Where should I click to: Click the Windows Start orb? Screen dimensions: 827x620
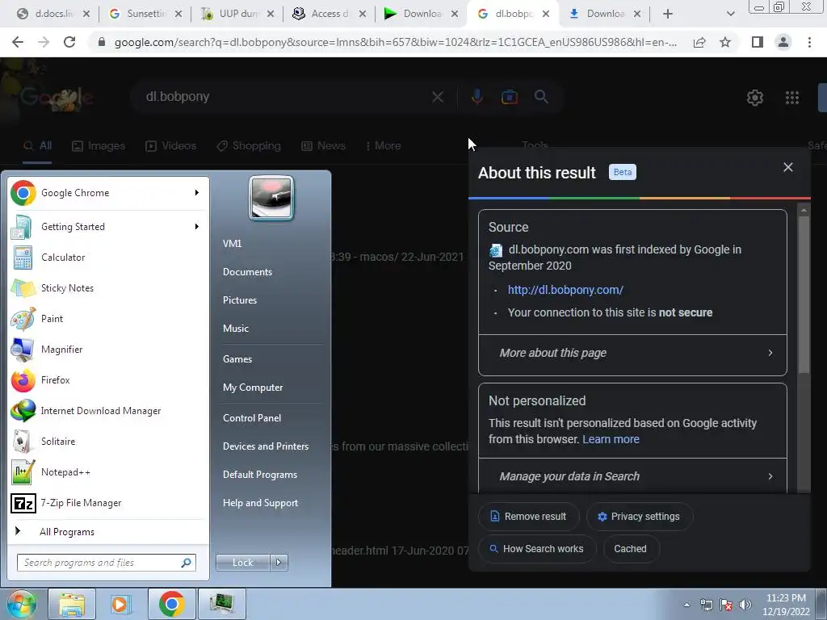[x=21, y=604]
